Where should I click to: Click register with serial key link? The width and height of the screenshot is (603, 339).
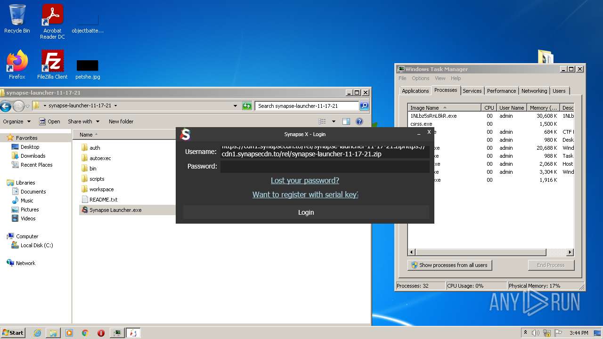coord(305,194)
